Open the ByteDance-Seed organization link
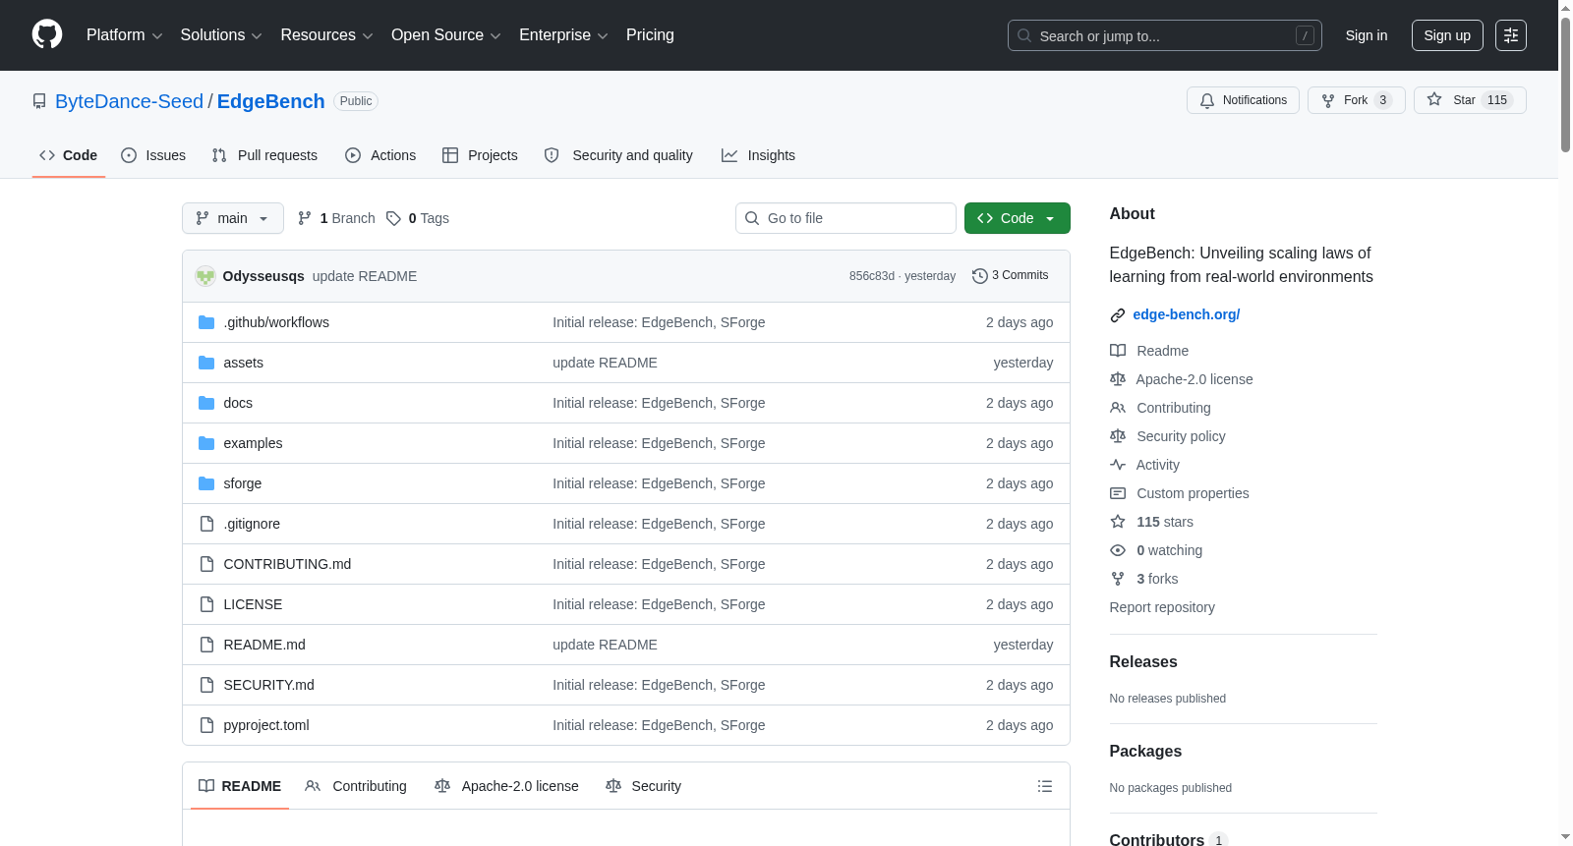Screen dimensions: 1573x846 click(129, 101)
